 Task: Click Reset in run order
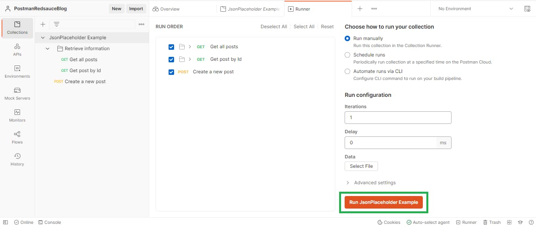point(327,27)
